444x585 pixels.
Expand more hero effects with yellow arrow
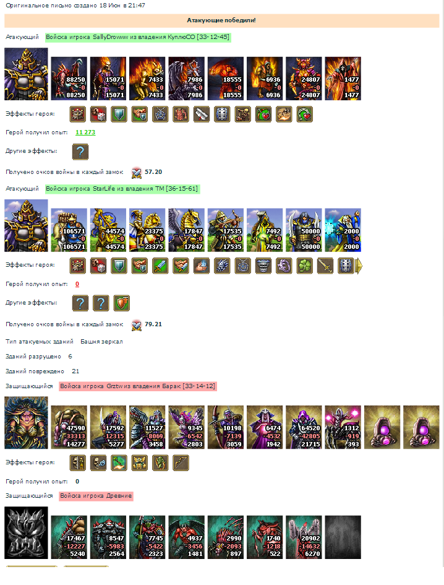359,266
